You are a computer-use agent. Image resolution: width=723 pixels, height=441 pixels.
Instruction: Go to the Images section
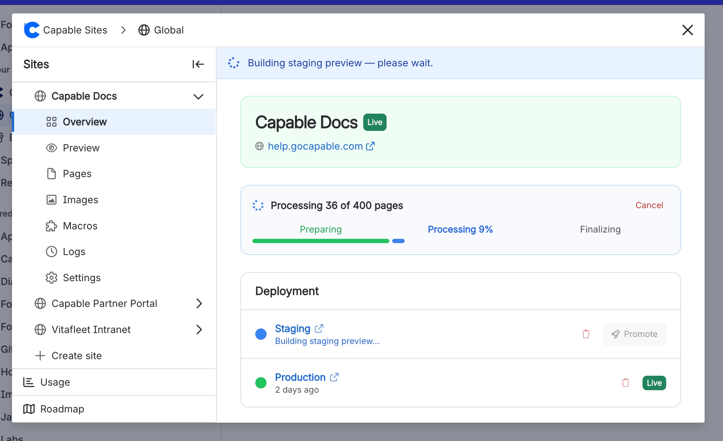pos(114,200)
